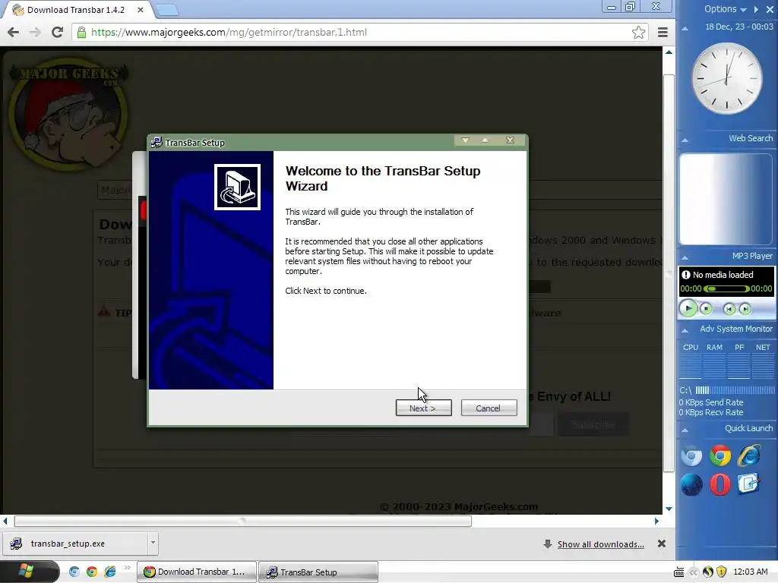Viewport: 778px width, 583px height.
Task: Open a new Chrome tab
Action: click(x=167, y=9)
